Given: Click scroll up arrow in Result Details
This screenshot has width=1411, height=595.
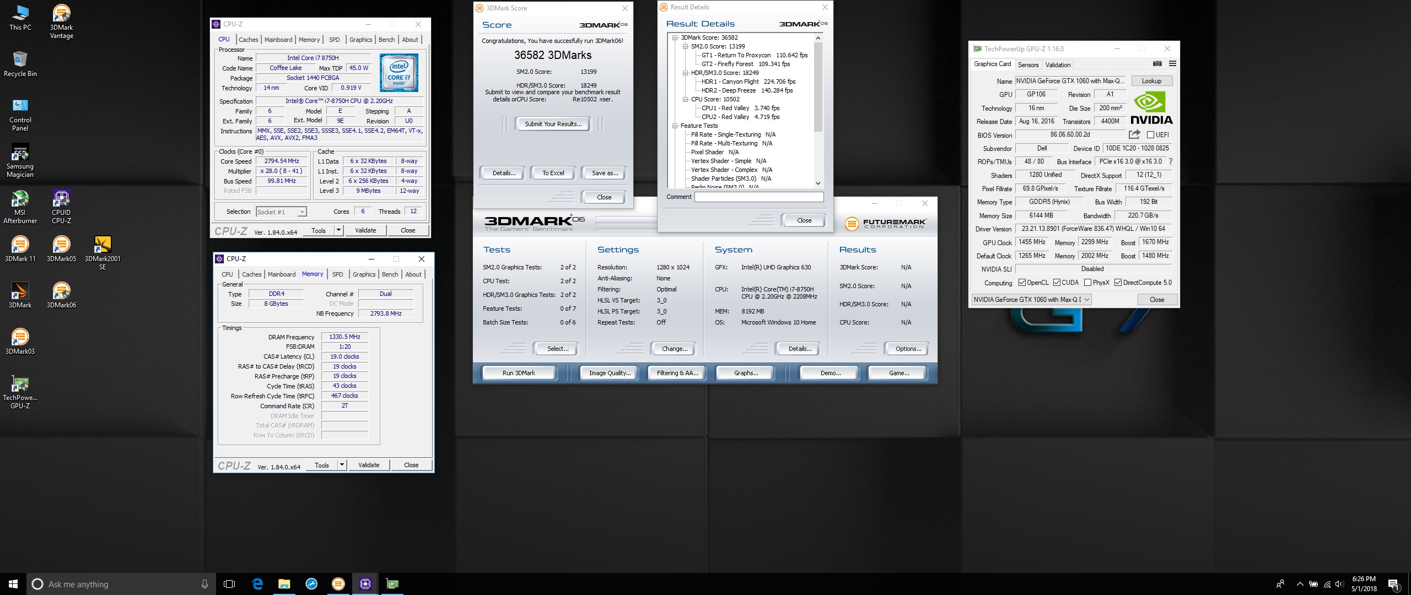Looking at the screenshot, I should pyautogui.click(x=818, y=37).
